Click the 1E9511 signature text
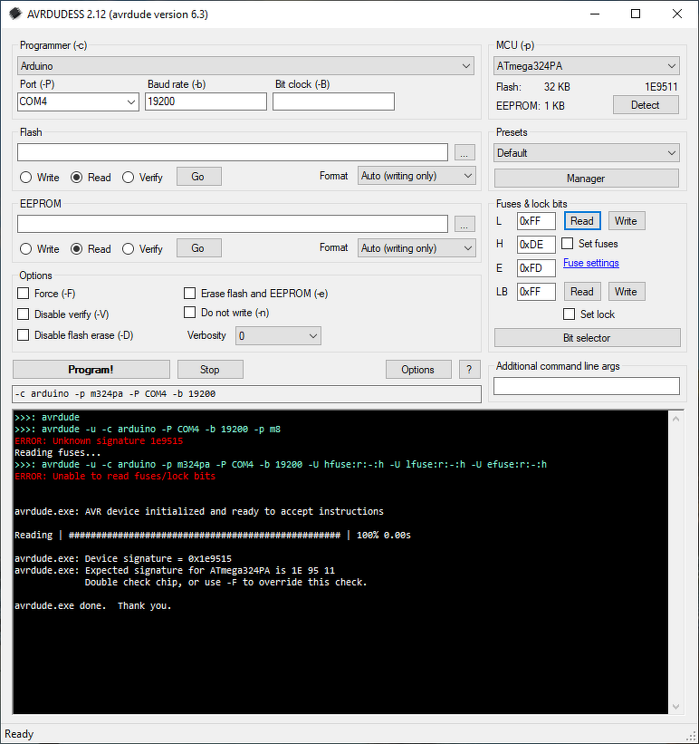 (661, 87)
